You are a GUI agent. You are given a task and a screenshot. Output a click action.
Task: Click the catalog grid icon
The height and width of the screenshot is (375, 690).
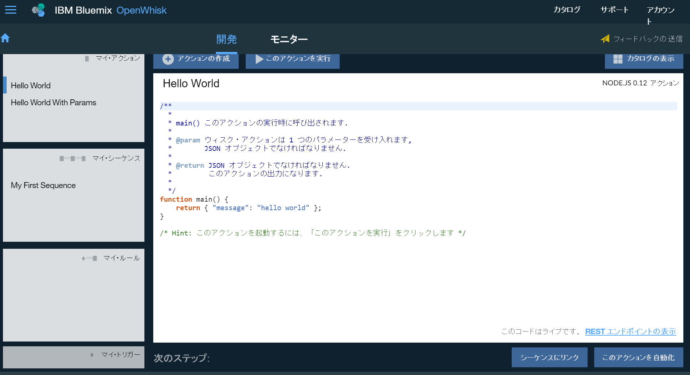[x=618, y=59]
